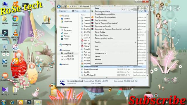Select Documents library
The image size is (187, 105).
pos(68,30)
